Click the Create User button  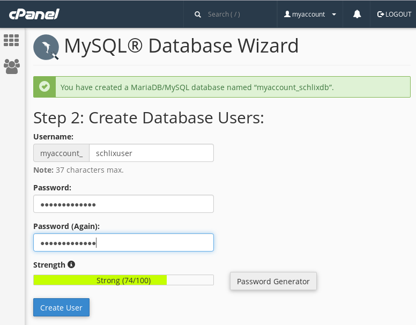point(61,307)
